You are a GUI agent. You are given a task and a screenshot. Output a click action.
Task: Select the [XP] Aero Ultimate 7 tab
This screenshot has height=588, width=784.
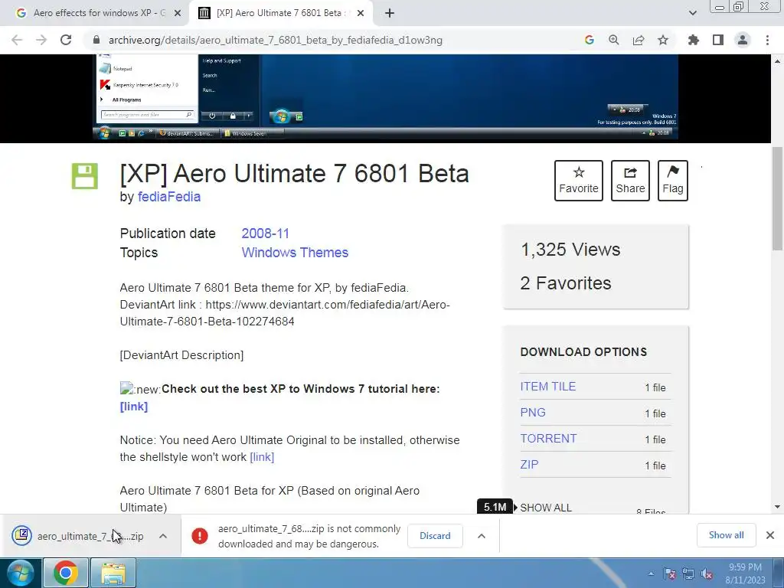280,14
